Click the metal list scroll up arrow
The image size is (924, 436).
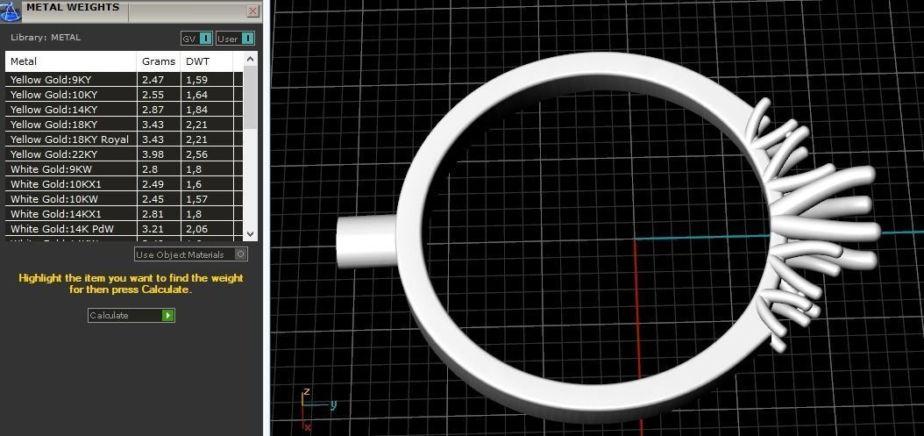[250, 59]
